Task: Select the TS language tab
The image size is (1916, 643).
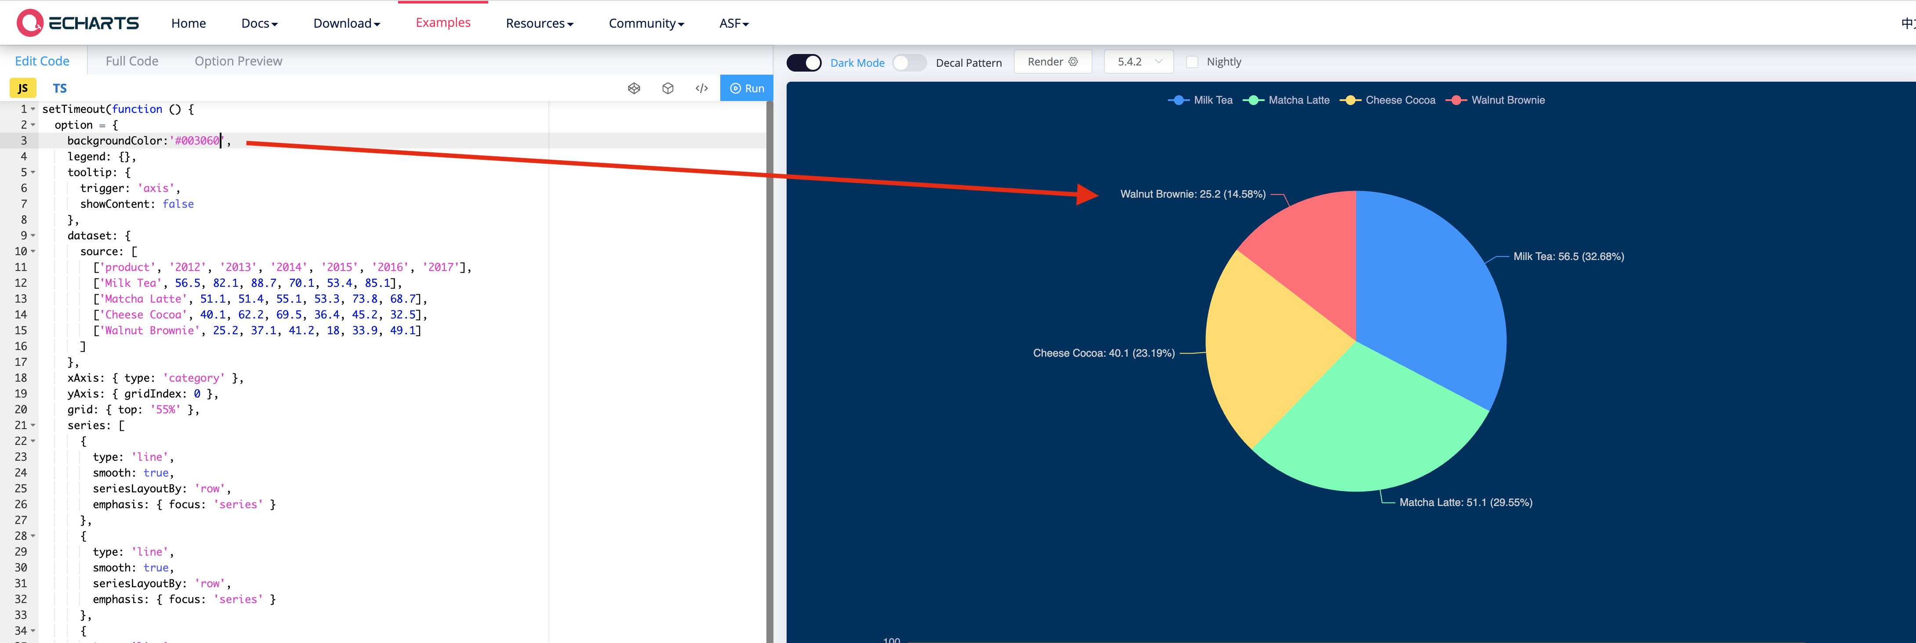Action: click(59, 88)
